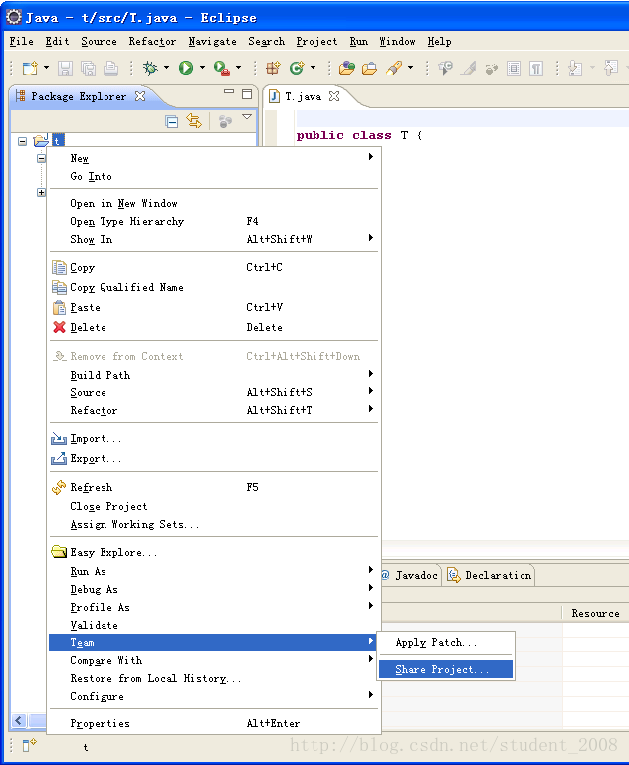
Task: Toggle Link with Editor icon
Action: (194, 121)
